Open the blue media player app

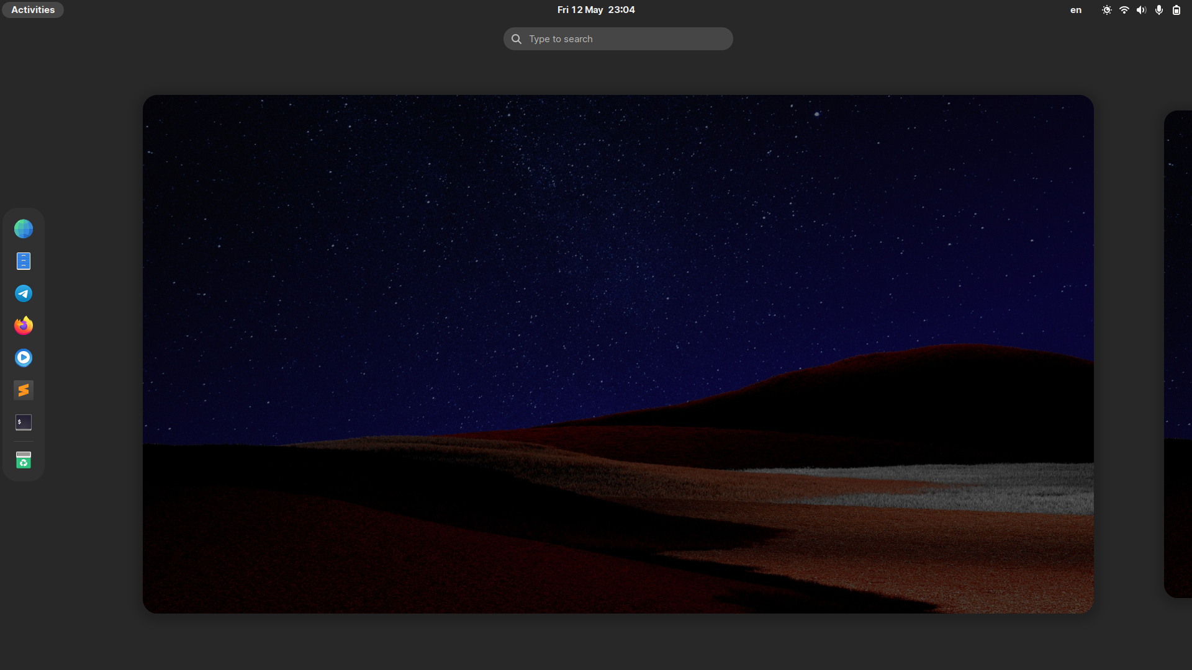(x=24, y=358)
